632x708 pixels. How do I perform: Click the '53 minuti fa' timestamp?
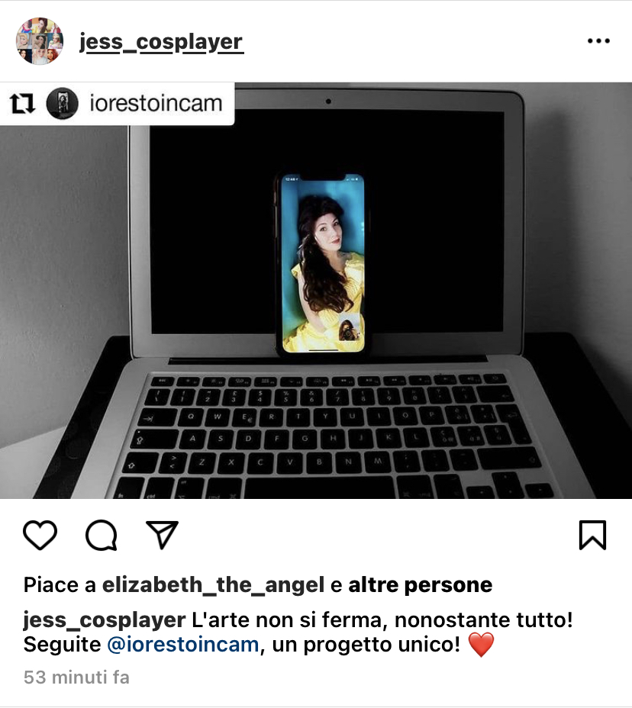pyautogui.click(x=76, y=677)
